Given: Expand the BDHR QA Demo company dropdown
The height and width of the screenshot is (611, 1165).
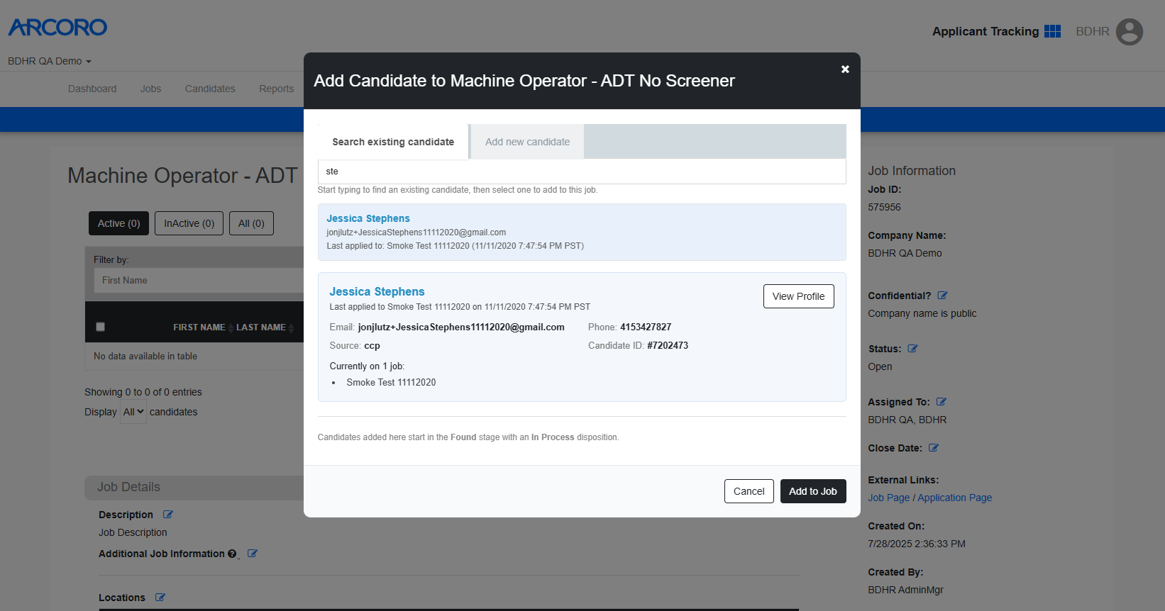Looking at the screenshot, I should (50, 61).
